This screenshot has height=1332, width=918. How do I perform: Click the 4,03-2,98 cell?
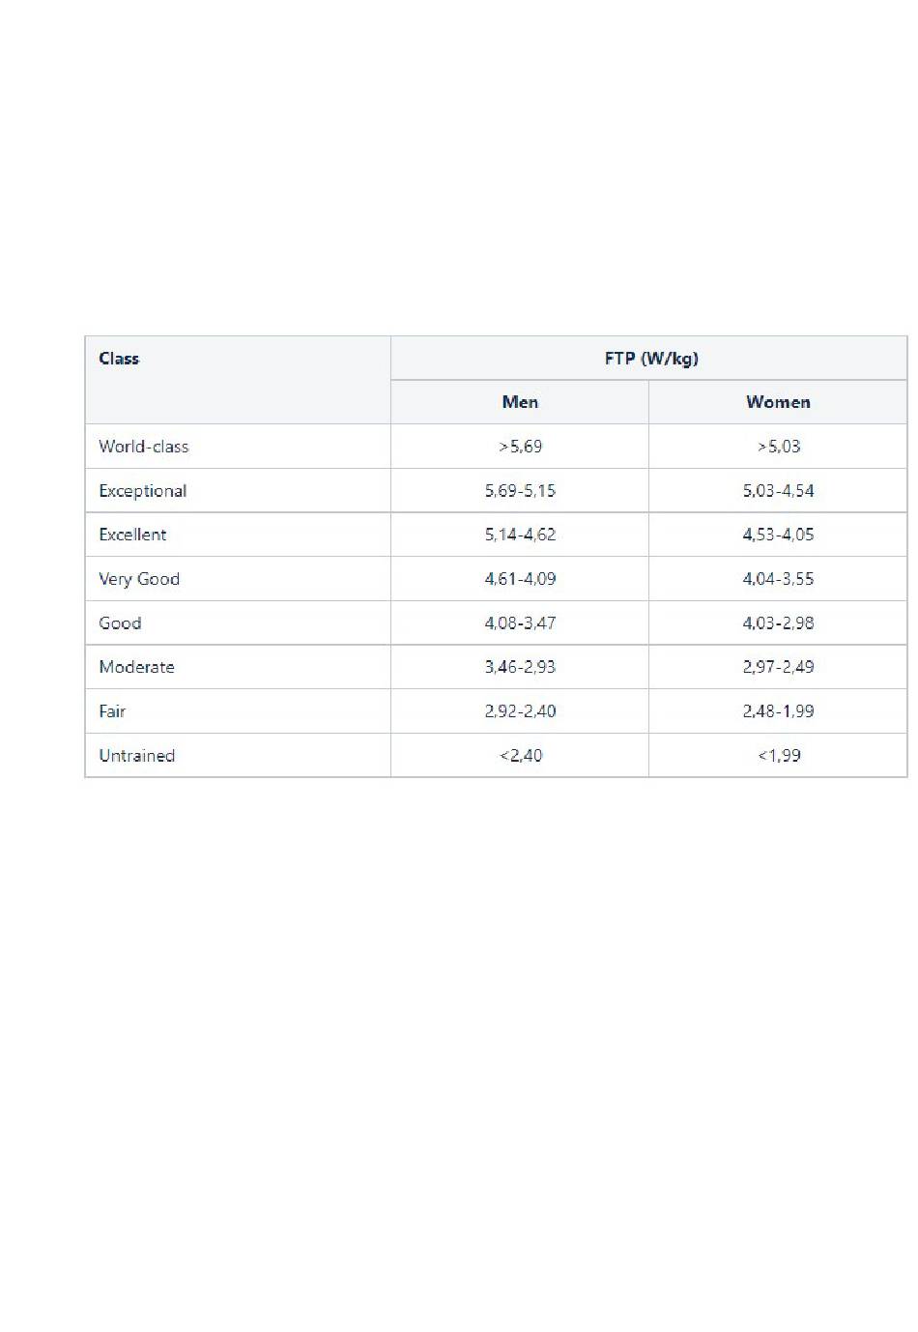(x=778, y=623)
